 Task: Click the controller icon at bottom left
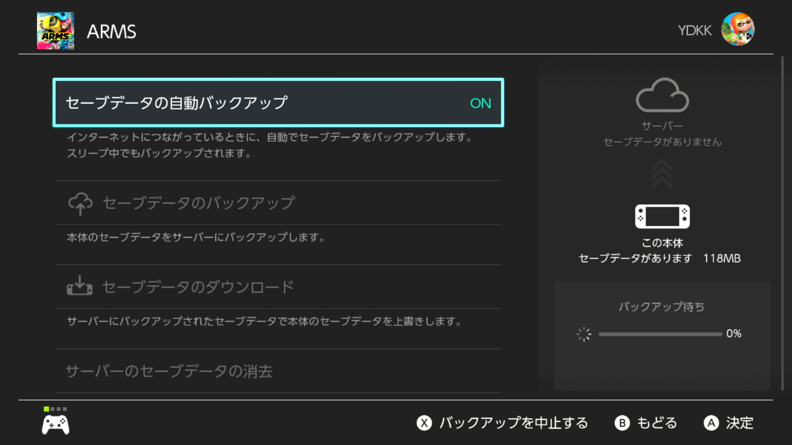tap(56, 424)
